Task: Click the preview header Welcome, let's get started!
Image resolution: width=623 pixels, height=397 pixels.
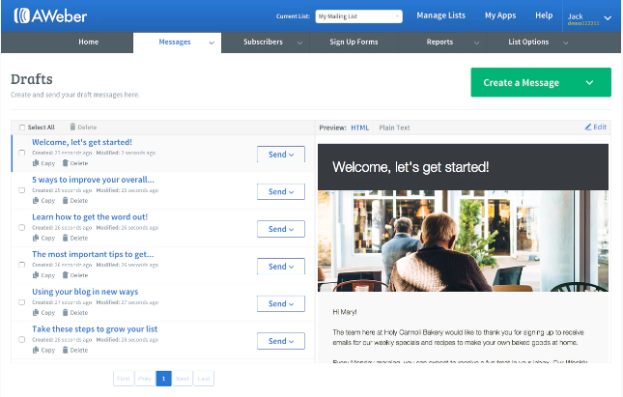Action: (x=411, y=167)
